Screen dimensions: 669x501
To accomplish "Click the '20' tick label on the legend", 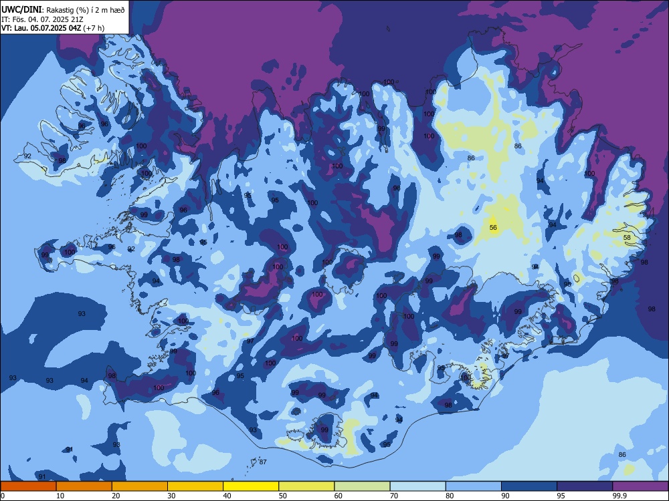I will [116, 496].
